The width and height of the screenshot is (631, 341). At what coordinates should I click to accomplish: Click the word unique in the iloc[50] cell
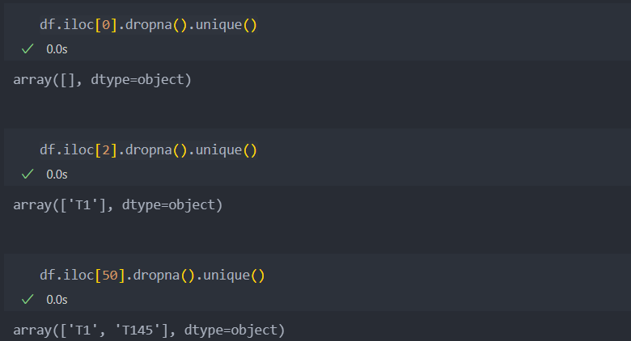click(x=227, y=276)
